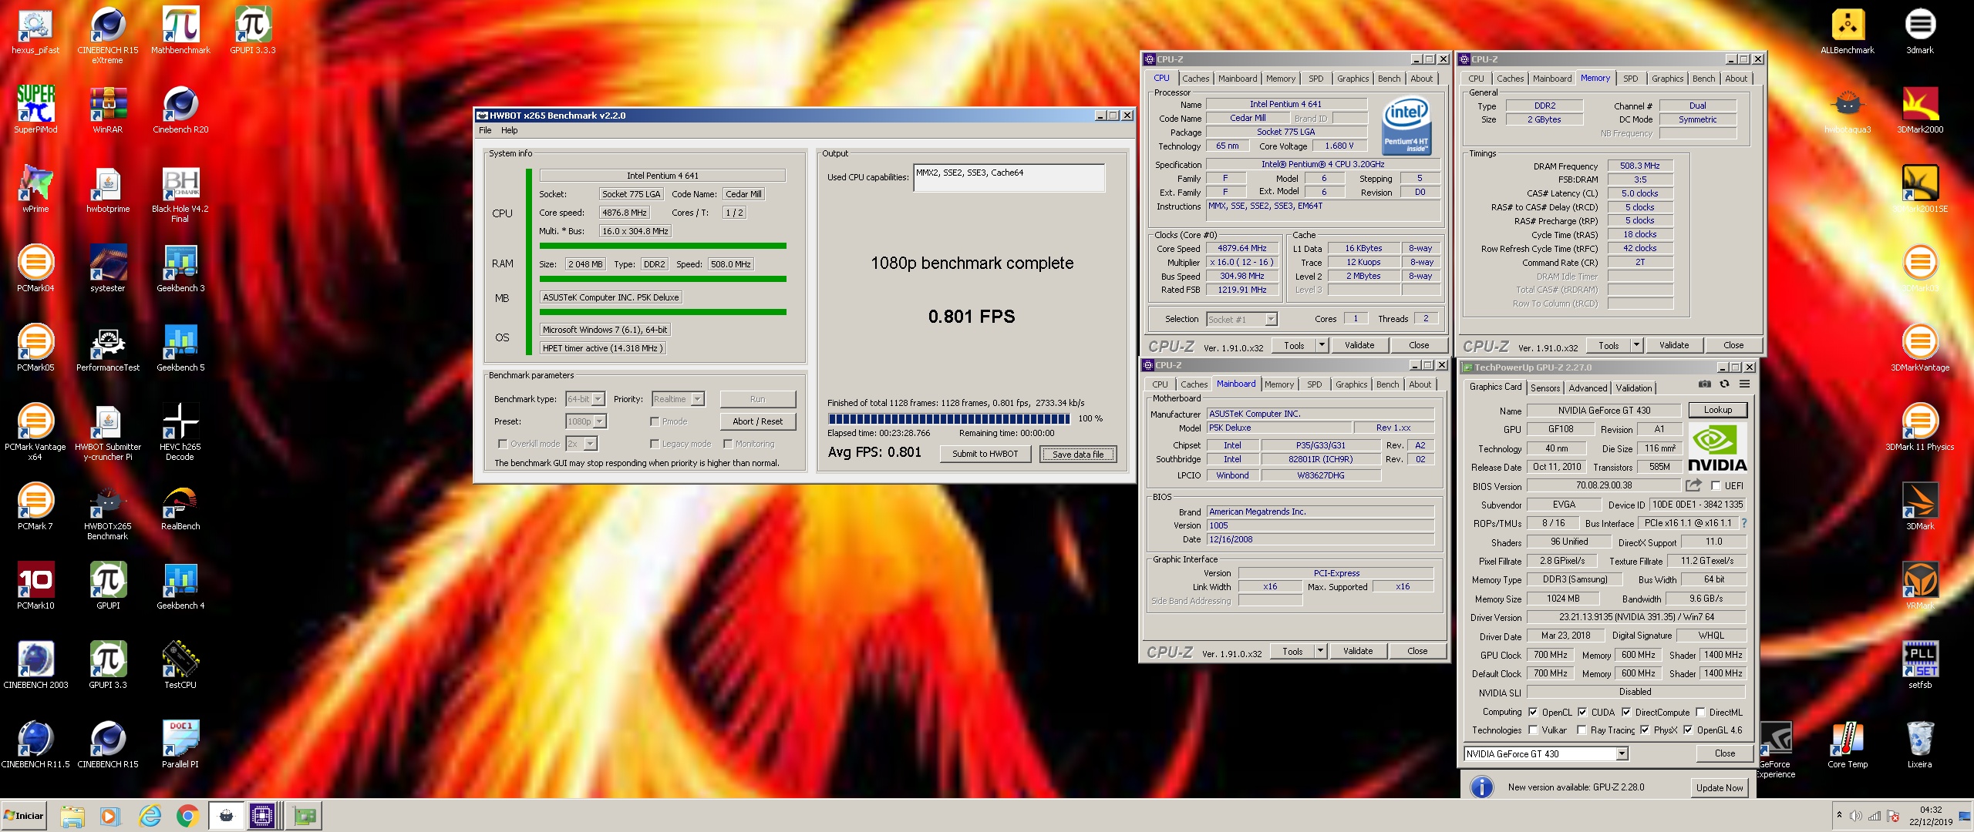The height and width of the screenshot is (832, 1974).
Task: Expand Tools dropdown arrow in CPU-Z CPU window
Action: 1322,345
